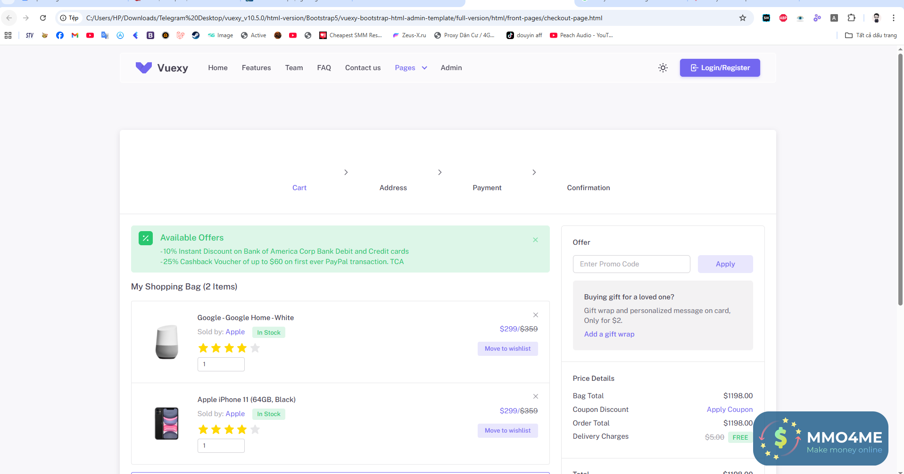Click the Login/Register button
This screenshot has width=904, height=474.
[x=720, y=68]
